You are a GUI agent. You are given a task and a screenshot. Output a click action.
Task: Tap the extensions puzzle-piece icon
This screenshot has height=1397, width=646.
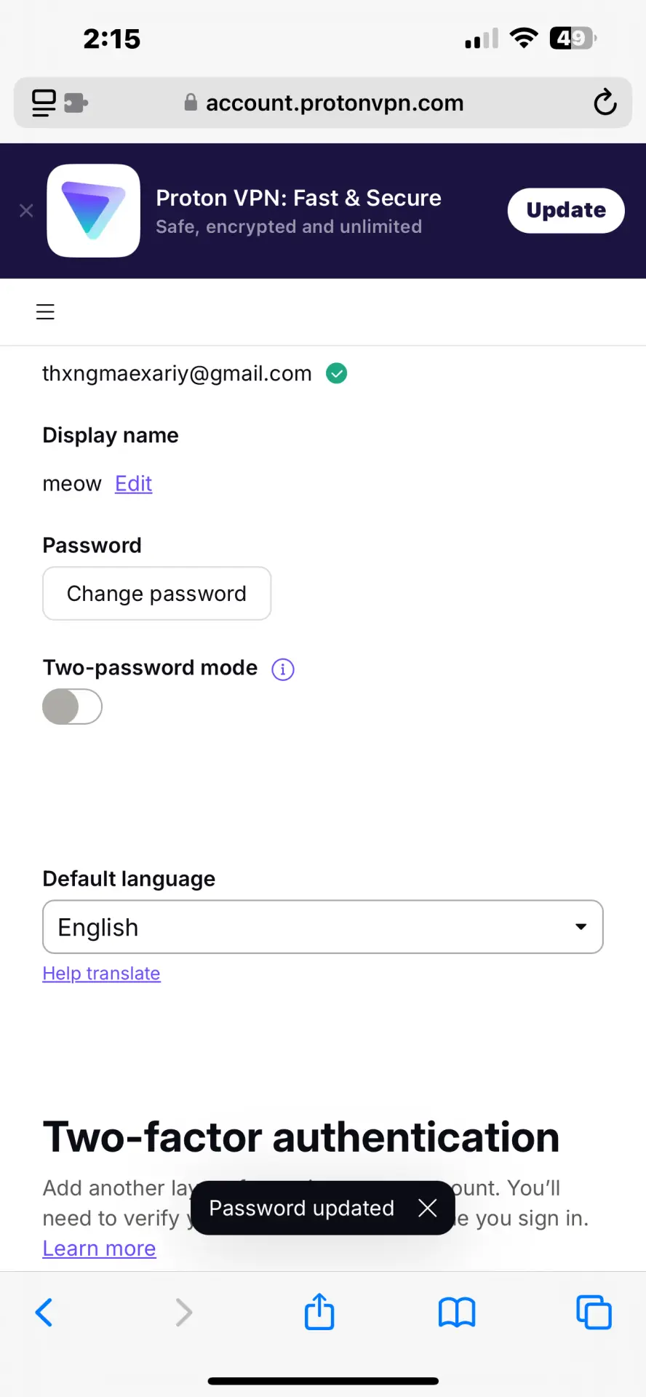click(76, 103)
